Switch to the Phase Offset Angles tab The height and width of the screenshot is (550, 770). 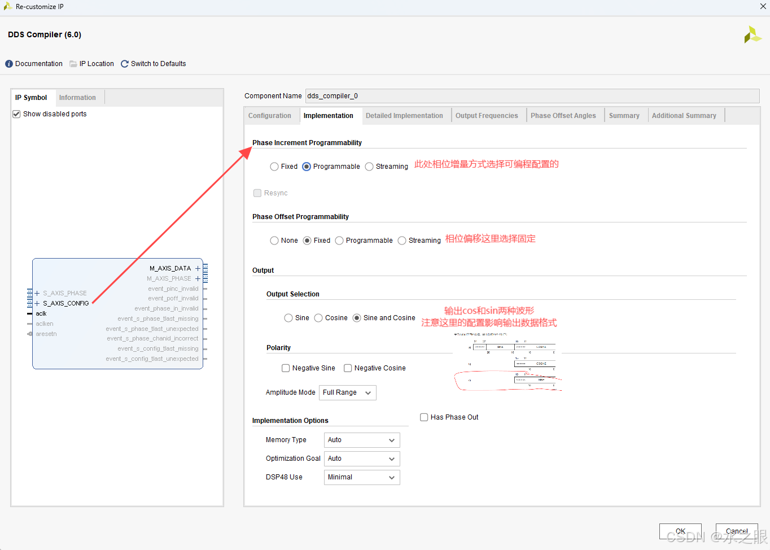(563, 116)
